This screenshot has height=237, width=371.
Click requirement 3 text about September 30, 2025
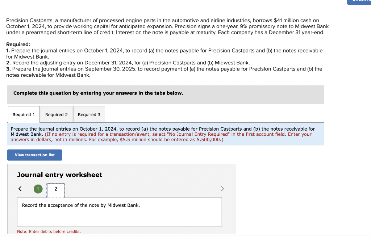click(164, 72)
